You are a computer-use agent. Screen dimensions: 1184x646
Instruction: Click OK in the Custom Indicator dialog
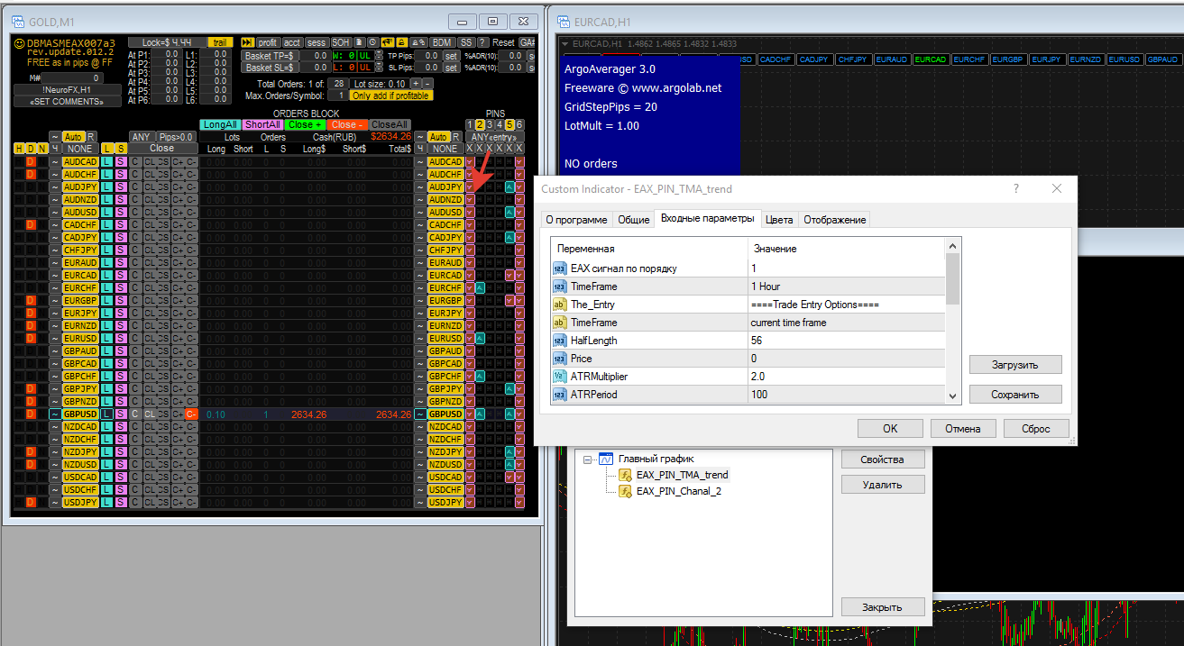coord(890,429)
